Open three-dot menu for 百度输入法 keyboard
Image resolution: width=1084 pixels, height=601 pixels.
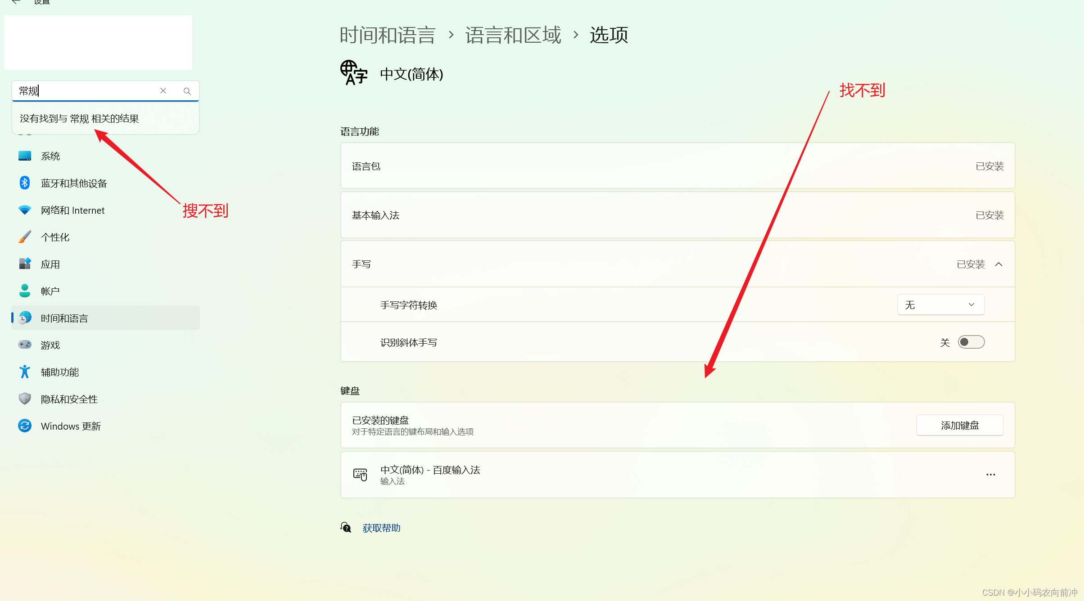pyautogui.click(x=990, y=475)
